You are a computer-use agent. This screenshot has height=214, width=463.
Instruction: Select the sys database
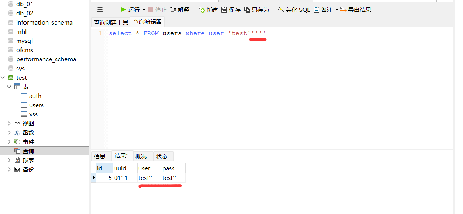tap(20, 68)
